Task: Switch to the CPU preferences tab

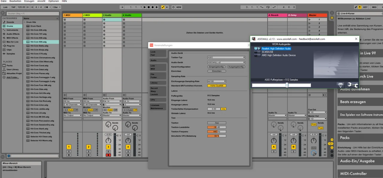Action: click(x=153, y=100)
